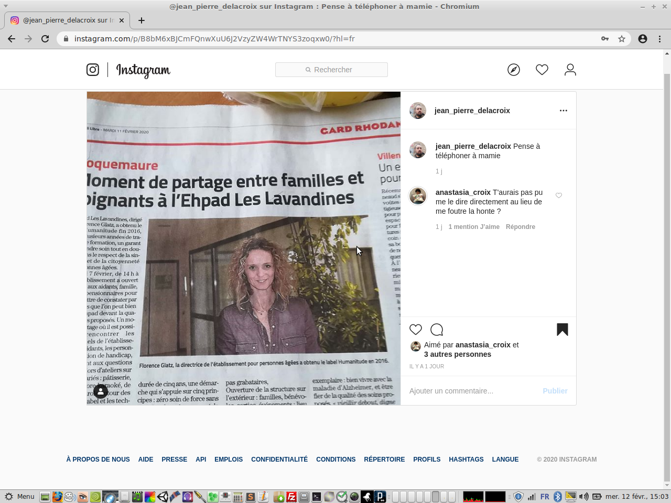Open Chromium three-dot browser menu
Viewport: 671px width, 503px height.
click(x=660, y=39)
